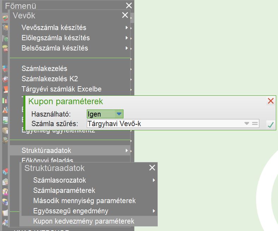This screenshot has height=231, width=278.
Task: Close the Kupon paraméterek dialog
Action: pyautogui.click(x=271, y=101)
